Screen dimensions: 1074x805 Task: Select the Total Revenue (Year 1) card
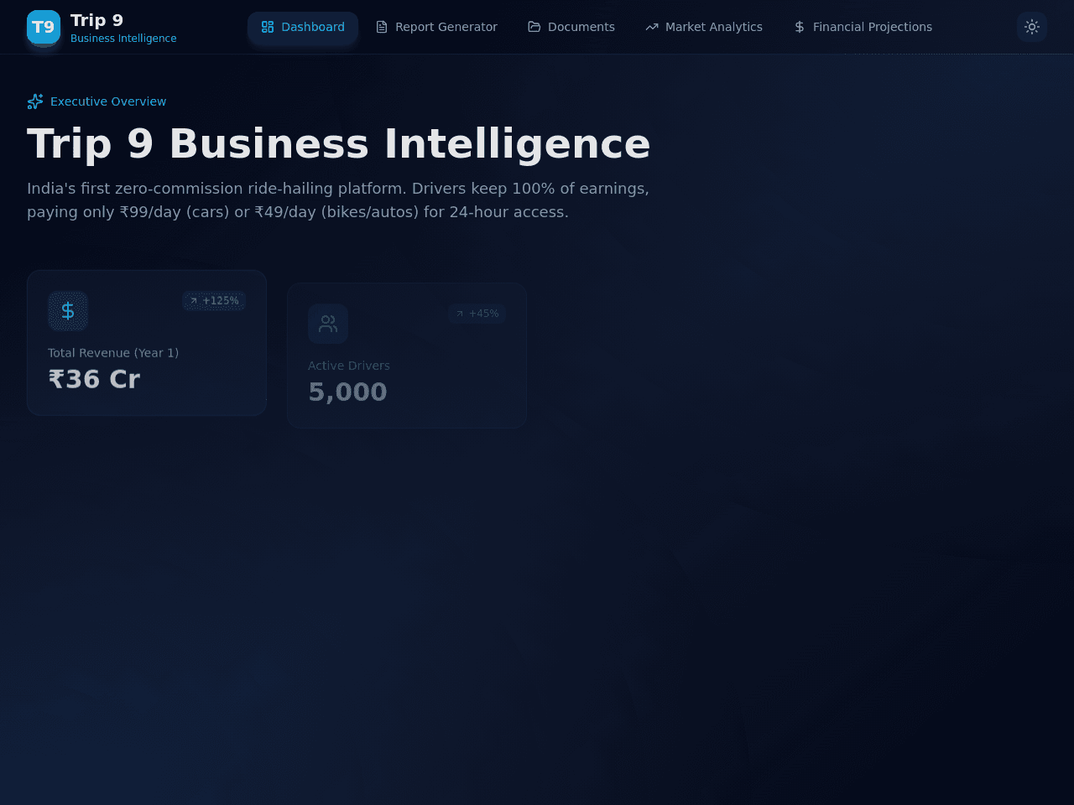(147, 342)
